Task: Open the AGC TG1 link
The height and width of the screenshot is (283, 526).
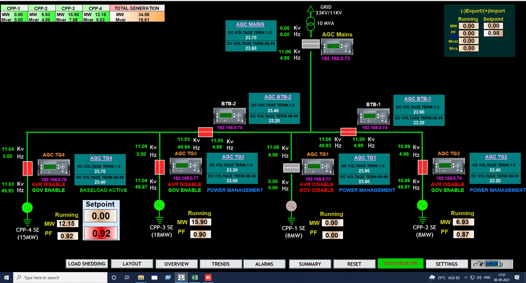Action: [x=365, y=158]
